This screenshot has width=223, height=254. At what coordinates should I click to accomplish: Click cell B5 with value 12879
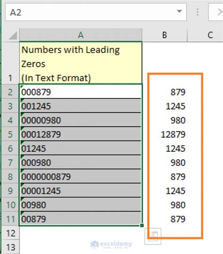[x=165, y=134]
